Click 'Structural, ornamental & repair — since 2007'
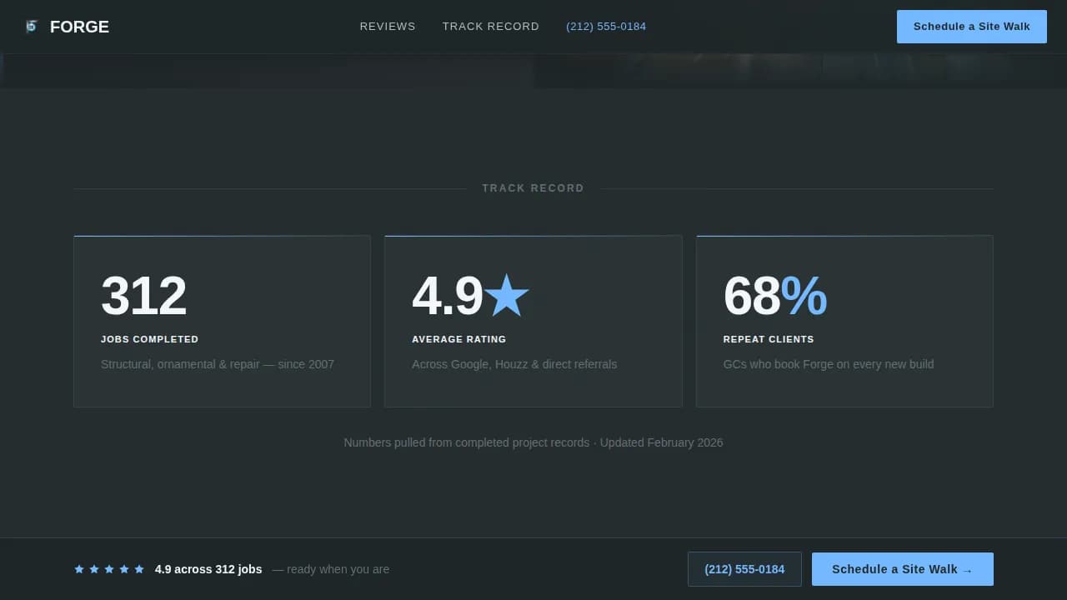Viewport: 1067px width, 600px height. [218, 364]
